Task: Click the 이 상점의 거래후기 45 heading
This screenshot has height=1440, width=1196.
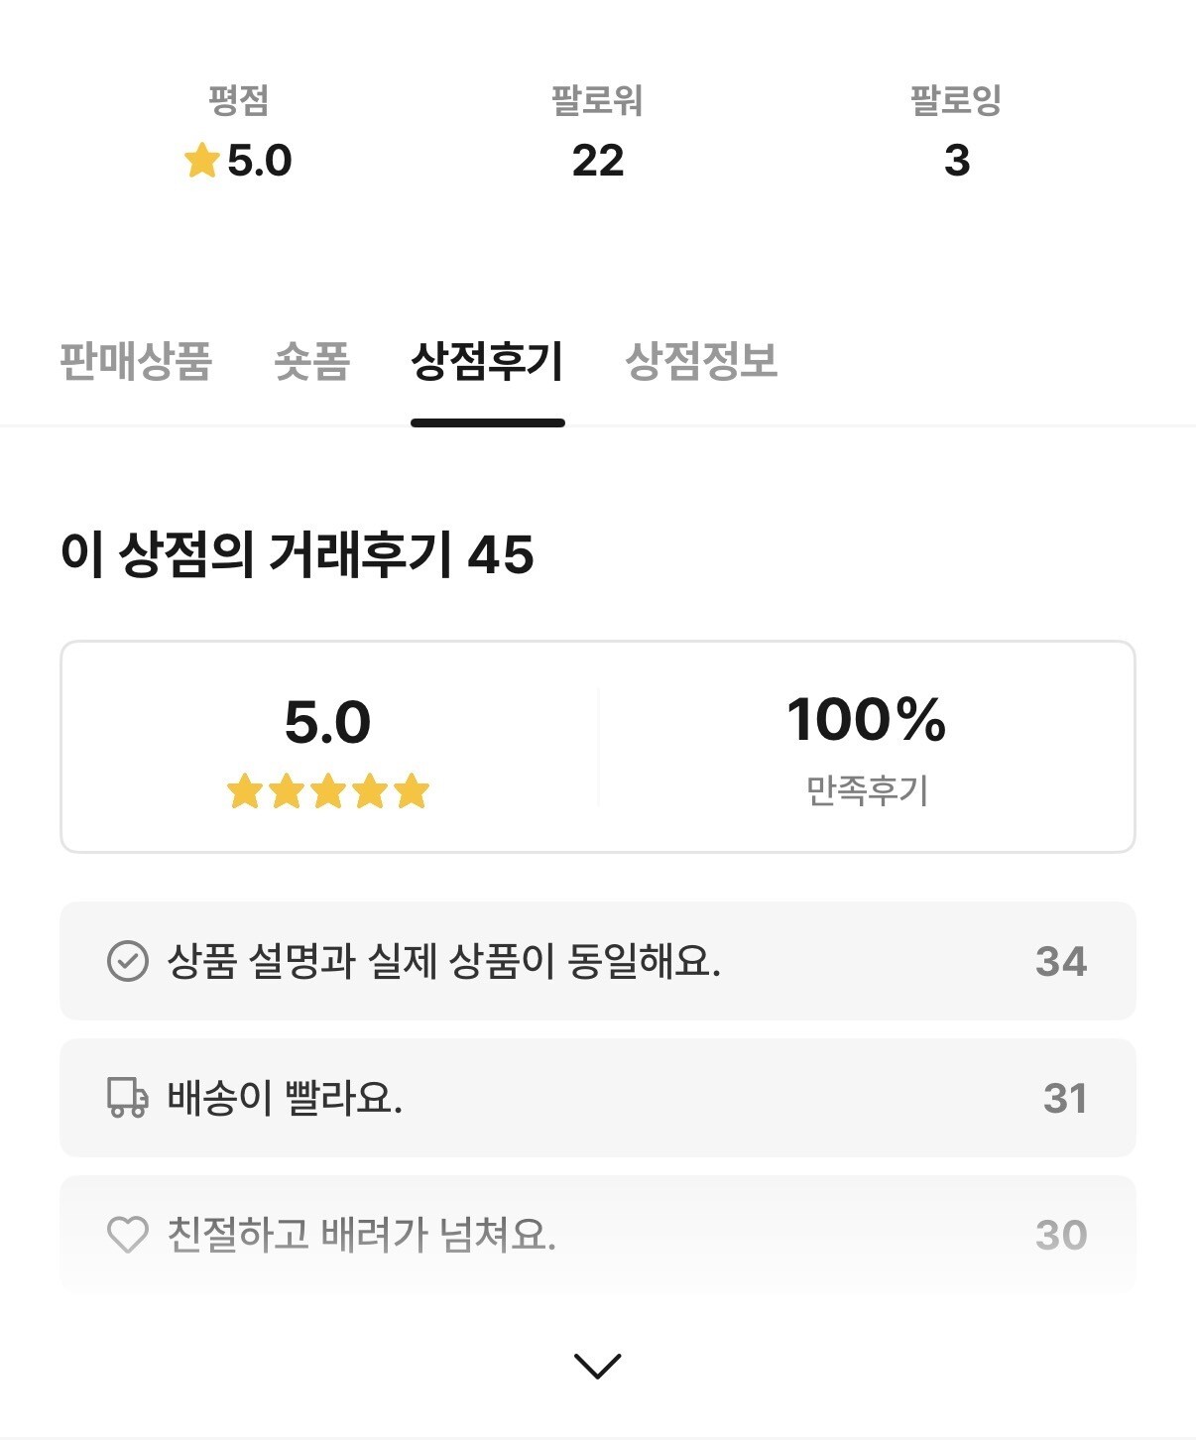Action: (x=298, y=554)
